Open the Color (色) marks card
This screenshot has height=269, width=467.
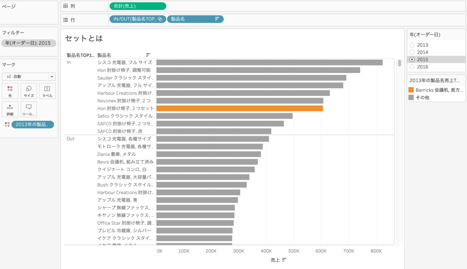point(10,91)
